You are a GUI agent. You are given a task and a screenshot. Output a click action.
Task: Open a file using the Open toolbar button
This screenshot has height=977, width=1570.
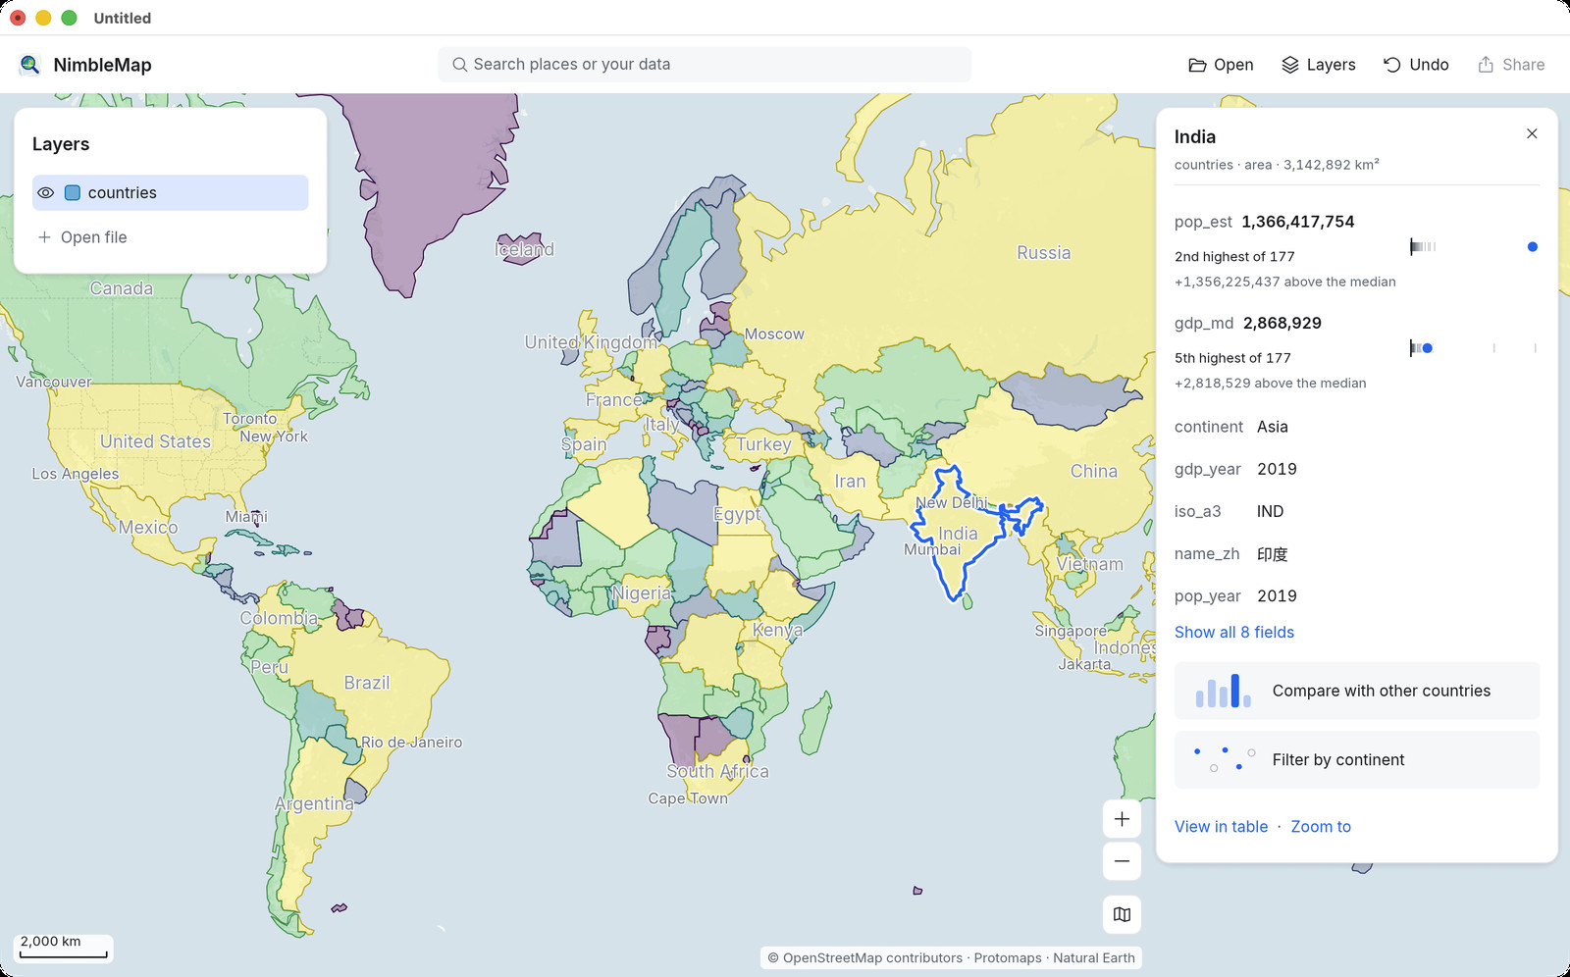coord(1221,65)
